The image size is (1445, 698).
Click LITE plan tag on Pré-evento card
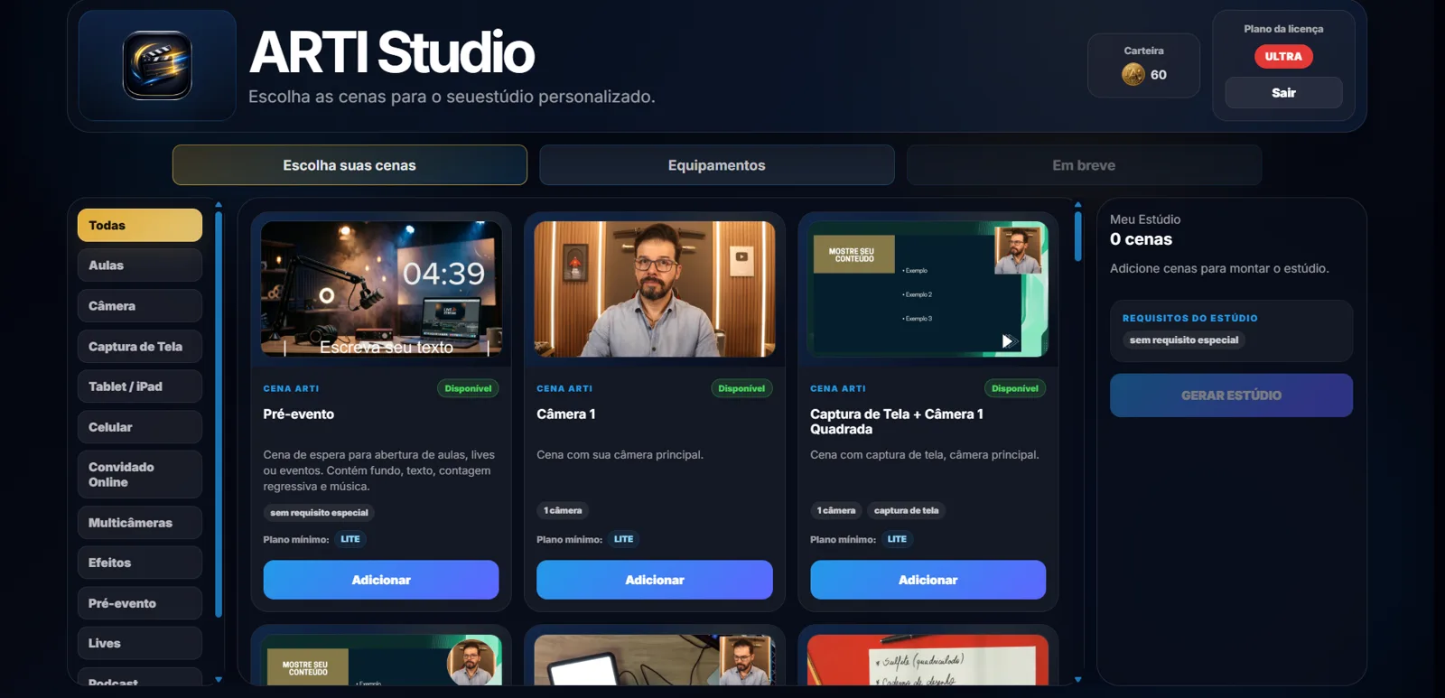350,539
